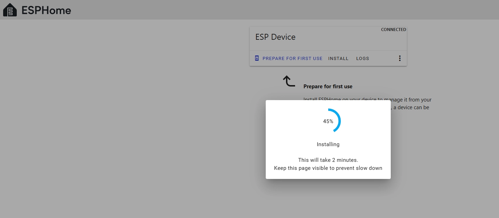Click 'This will take 2 minutes.' message
This screenshot has height=218, width=499.
coord(328,160)
